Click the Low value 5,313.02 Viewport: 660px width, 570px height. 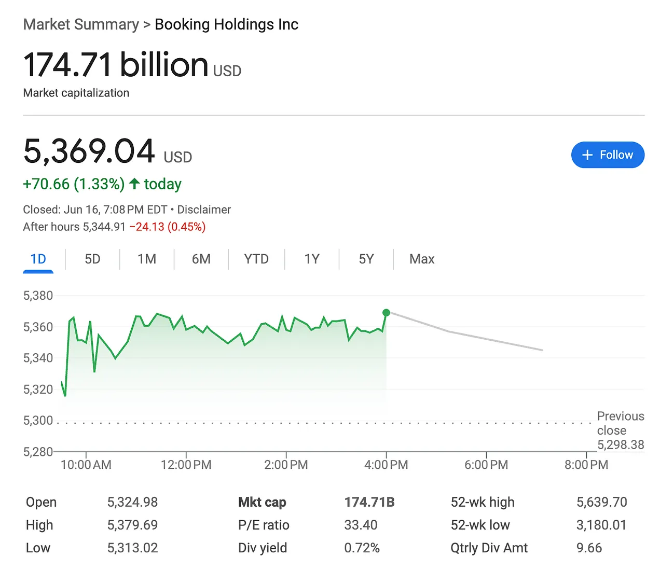(x=132, y=548)
